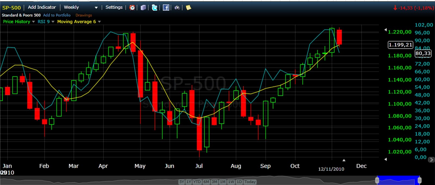Click the 12/11/2010 date label

coord(331,169)
